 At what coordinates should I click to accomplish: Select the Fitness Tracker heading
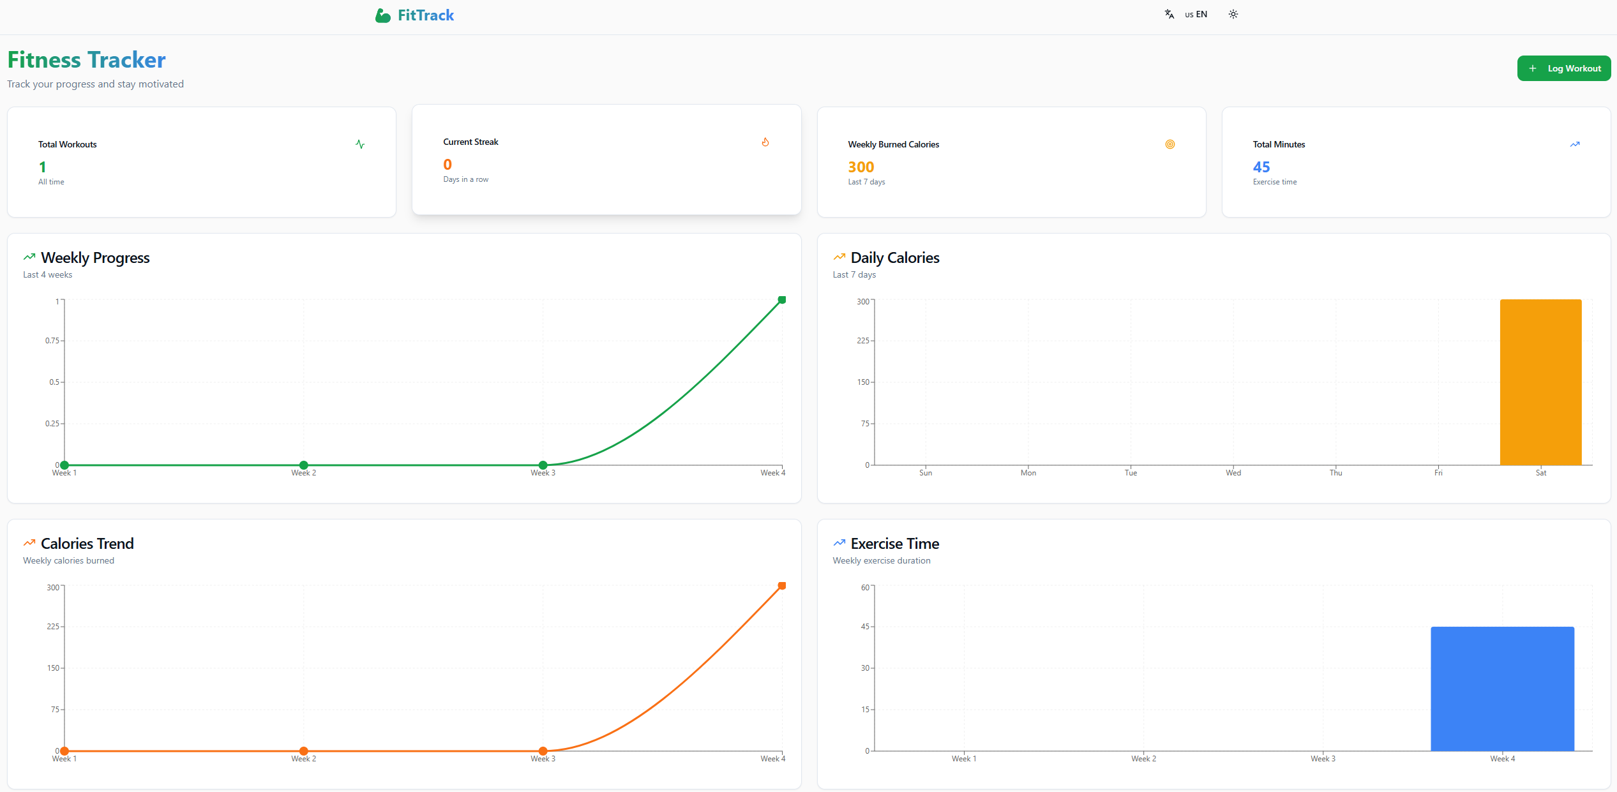(86, 59)
